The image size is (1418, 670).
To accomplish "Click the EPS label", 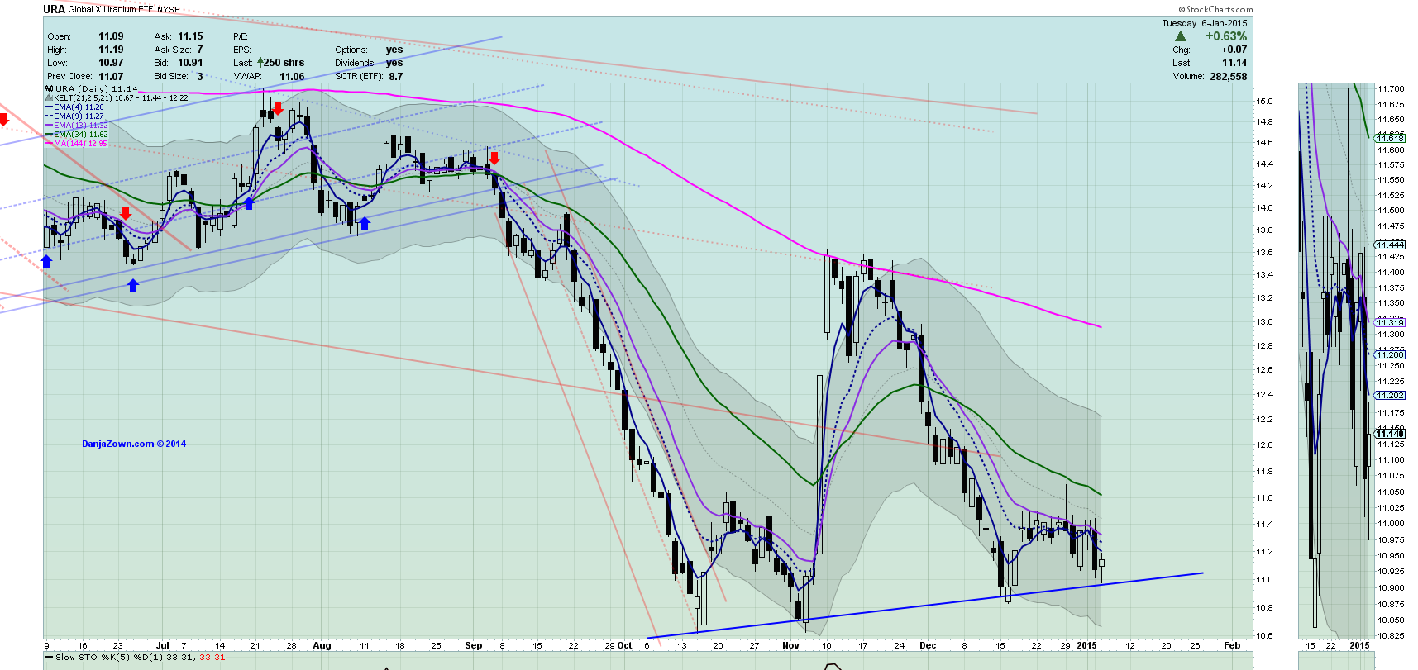I will point(241,50).
